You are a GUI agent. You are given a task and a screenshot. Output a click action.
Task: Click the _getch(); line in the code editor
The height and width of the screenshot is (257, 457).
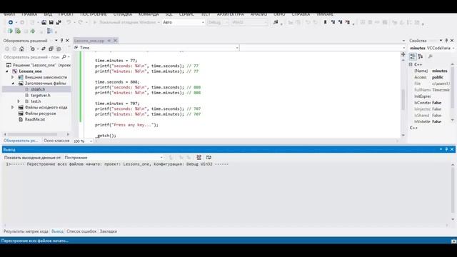click(106, 136)
